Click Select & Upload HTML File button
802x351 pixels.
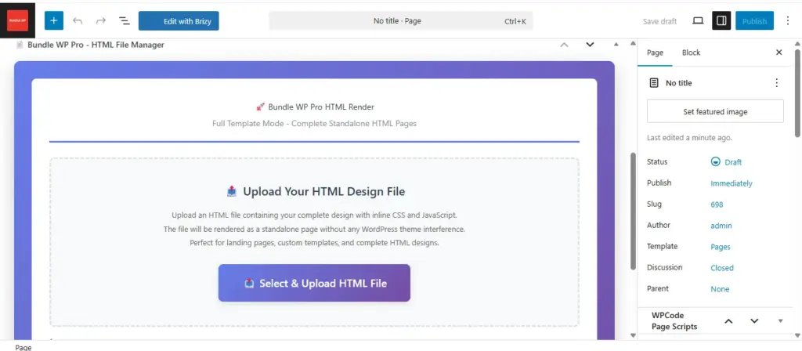coord(314,283)
